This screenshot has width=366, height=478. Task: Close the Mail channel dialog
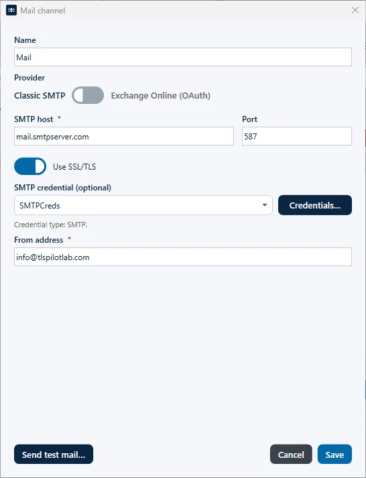click(355, 10)
